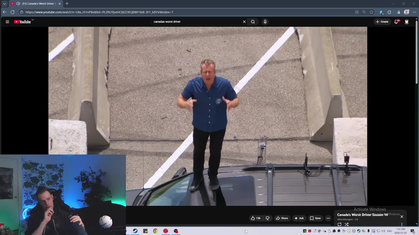Open the Create menu on YouTube

[x=382, y=22]
